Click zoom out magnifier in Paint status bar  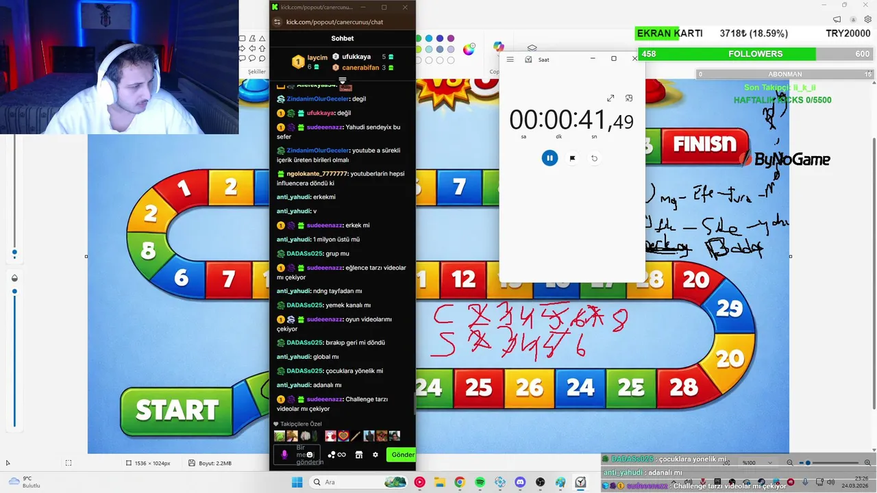(790, 463)
